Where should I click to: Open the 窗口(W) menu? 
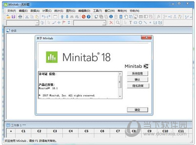click(x=110, y=11)
